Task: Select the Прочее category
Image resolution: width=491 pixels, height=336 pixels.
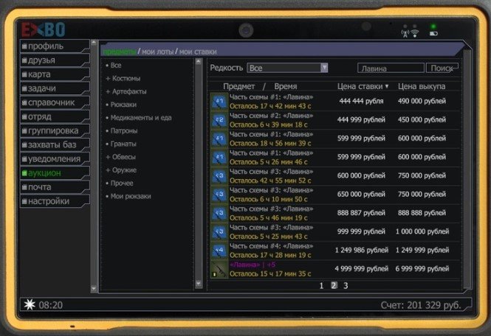Action: [x=120, y=183]
